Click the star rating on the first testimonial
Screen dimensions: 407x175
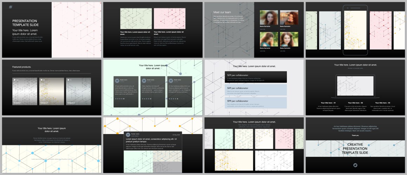click(119, 99)
